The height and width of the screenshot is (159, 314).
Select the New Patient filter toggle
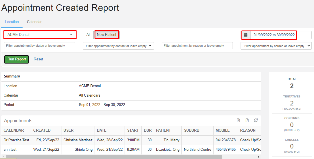(107, 35)
